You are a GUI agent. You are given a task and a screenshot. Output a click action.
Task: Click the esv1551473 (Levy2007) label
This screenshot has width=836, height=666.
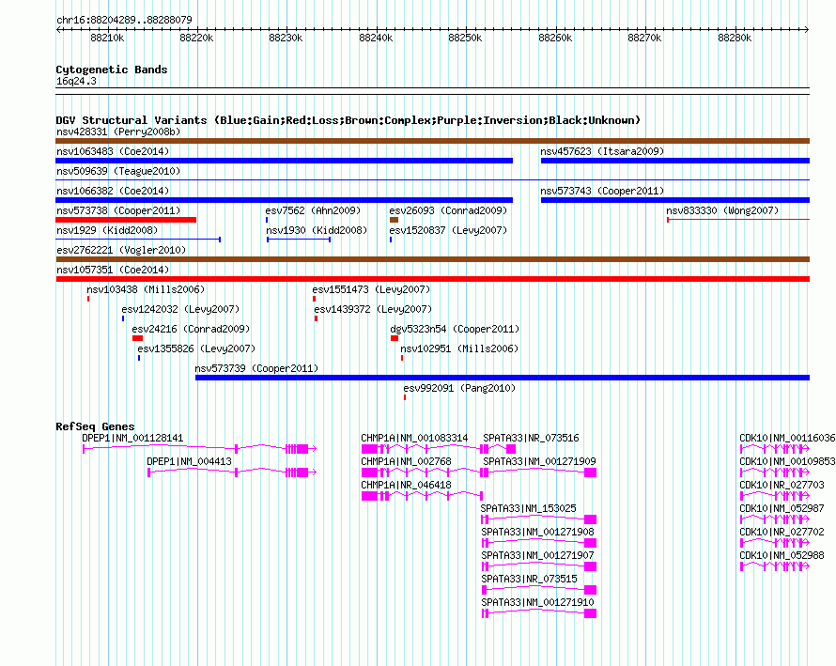(371, 289)
